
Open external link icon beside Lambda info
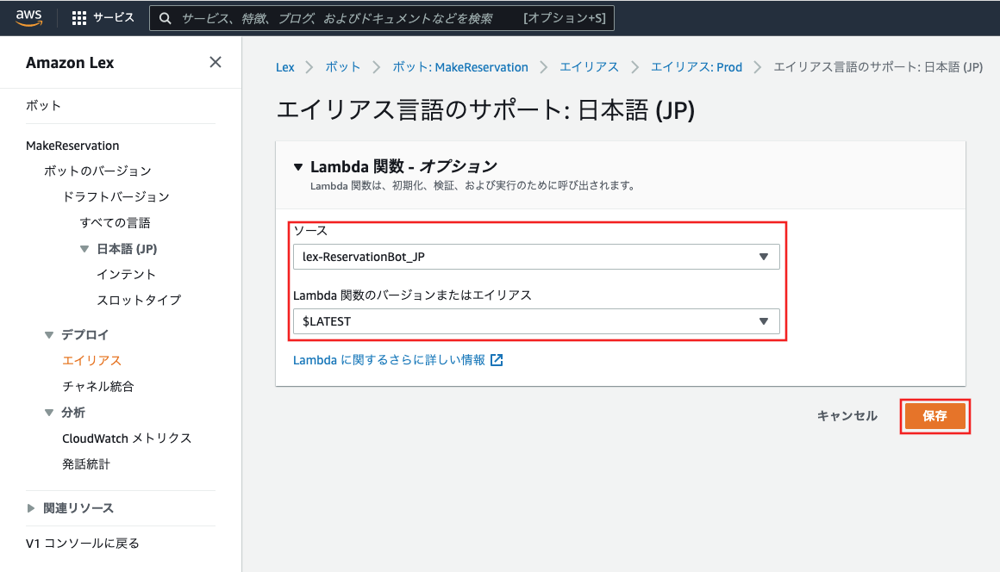tap(497, 361)
